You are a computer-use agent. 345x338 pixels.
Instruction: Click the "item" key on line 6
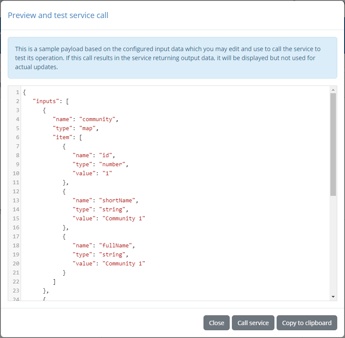[x=62, y=137]
